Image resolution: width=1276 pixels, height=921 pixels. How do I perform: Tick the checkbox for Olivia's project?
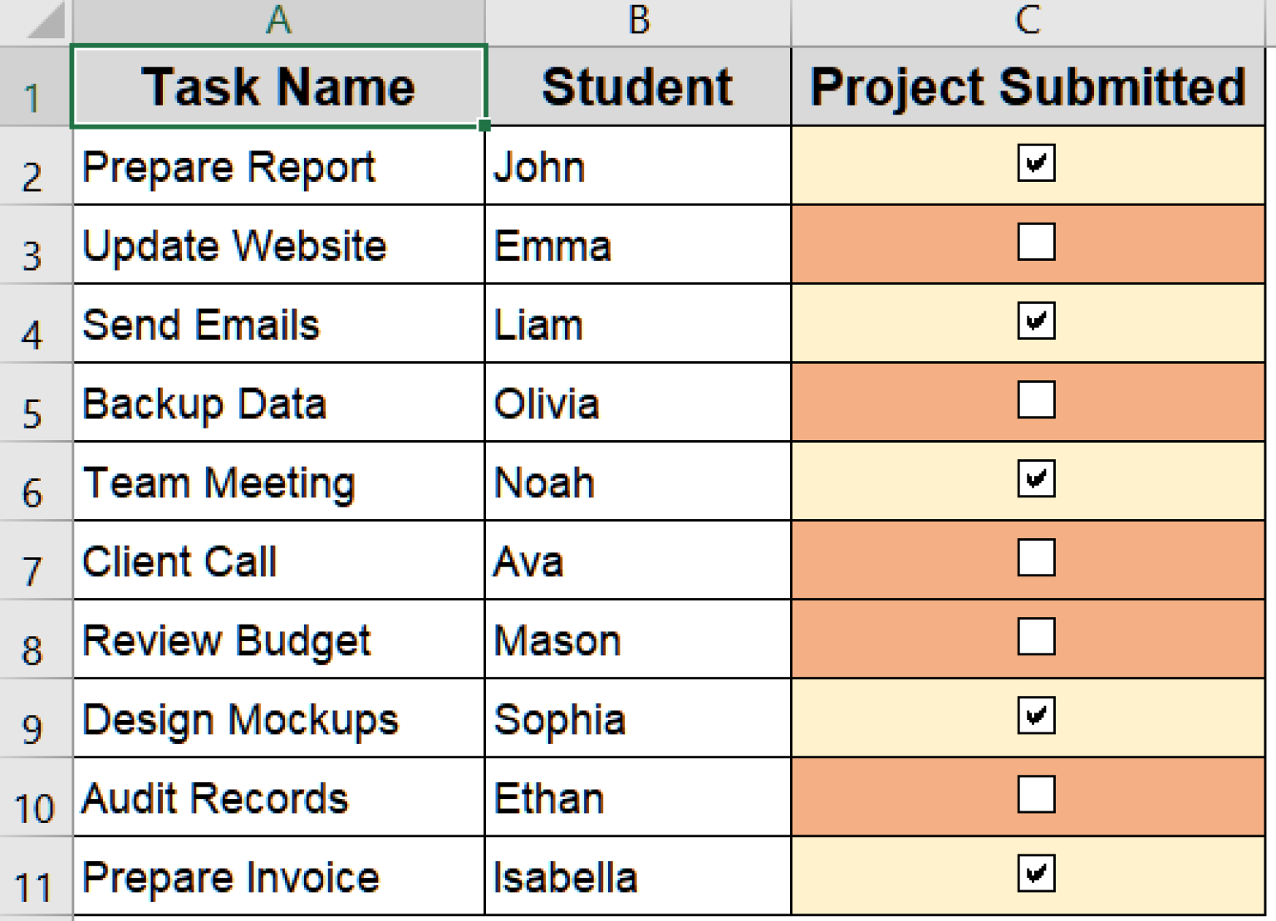click(1036, 400)
